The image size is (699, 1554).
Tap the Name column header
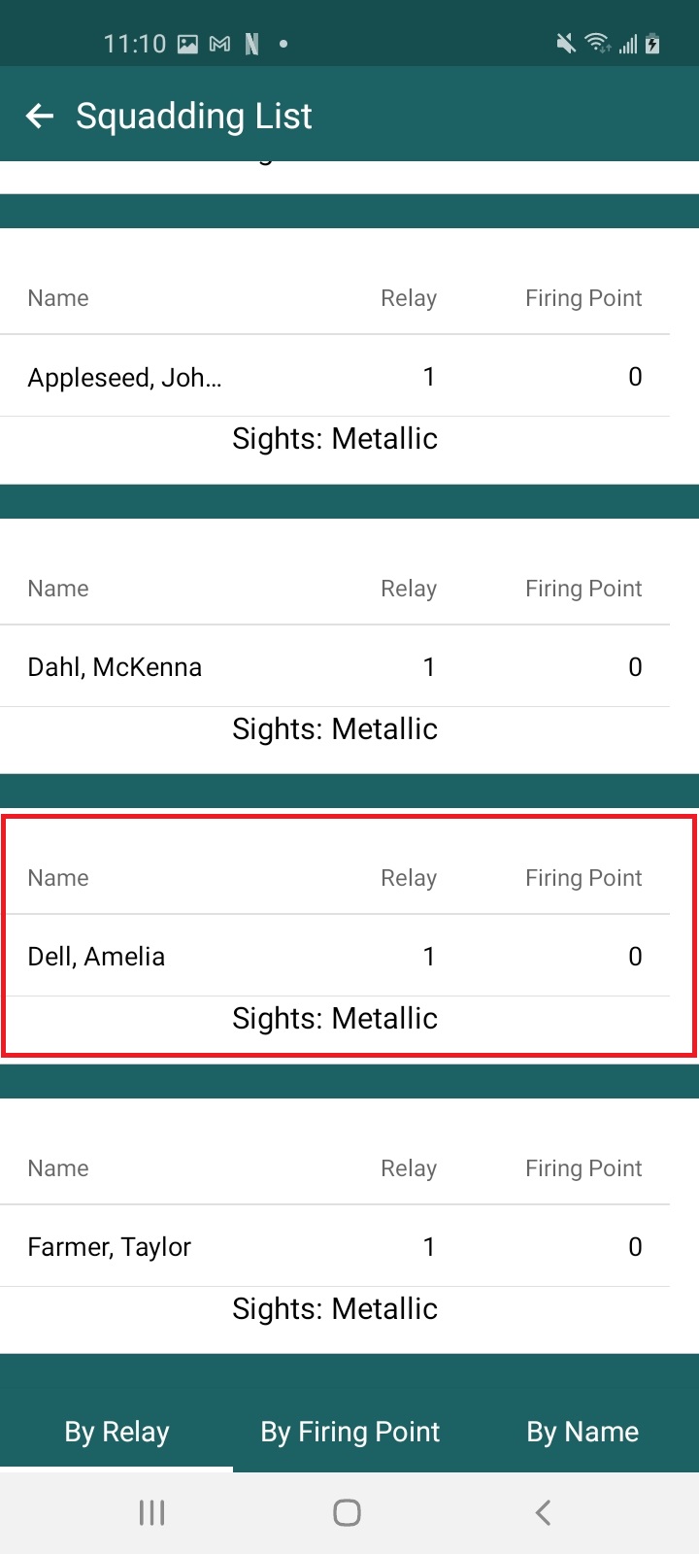pos(57,877)
